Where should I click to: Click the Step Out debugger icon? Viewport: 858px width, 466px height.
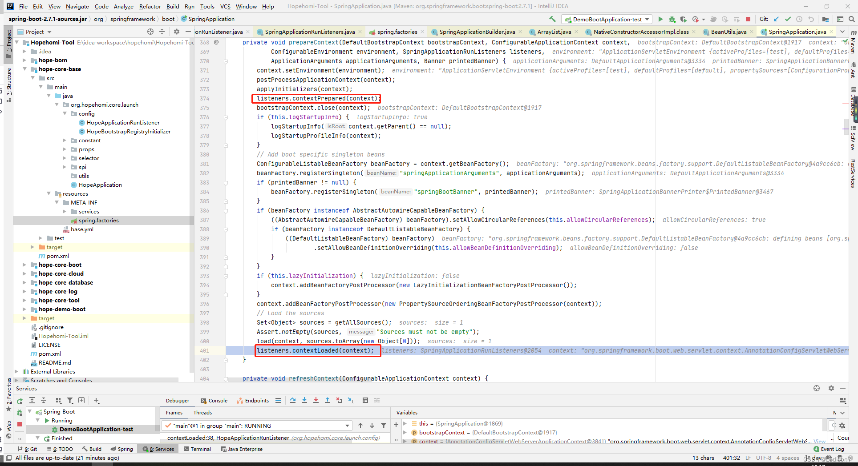(x=328, y=400)
